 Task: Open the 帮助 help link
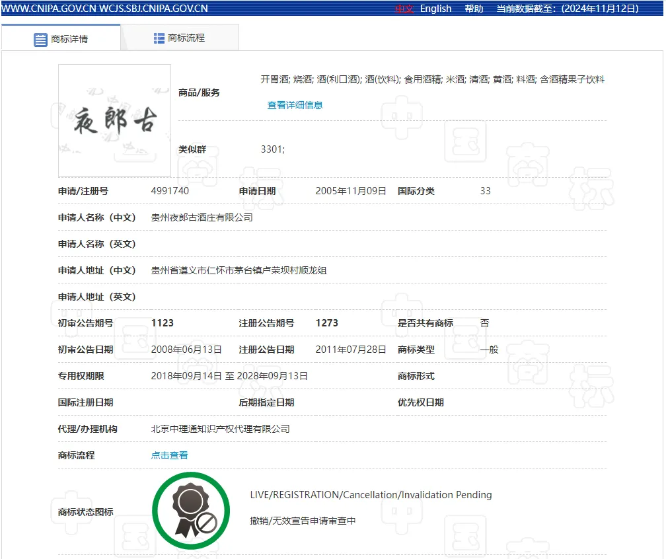[474, 9]
